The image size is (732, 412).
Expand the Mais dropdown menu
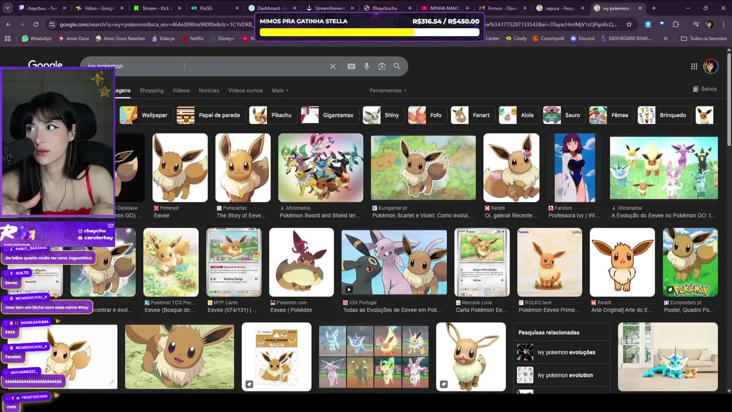click(x=280, y=90)
